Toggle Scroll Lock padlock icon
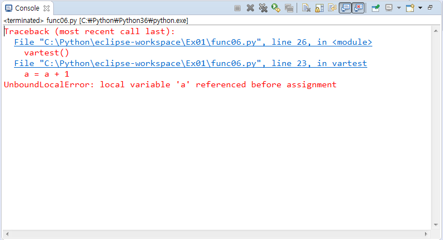Screen dimensions: 443x240 319,8
